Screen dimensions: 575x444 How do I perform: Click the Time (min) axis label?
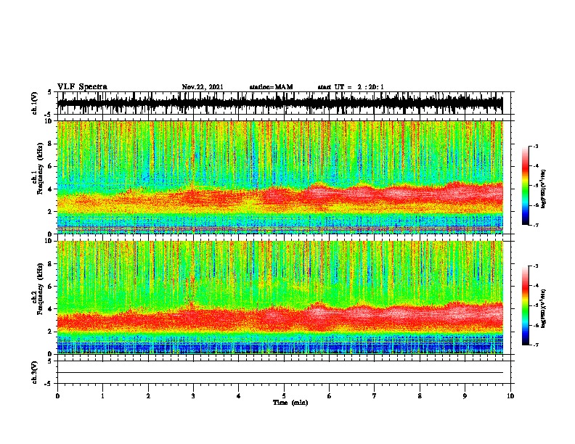(x=290, y=403)
